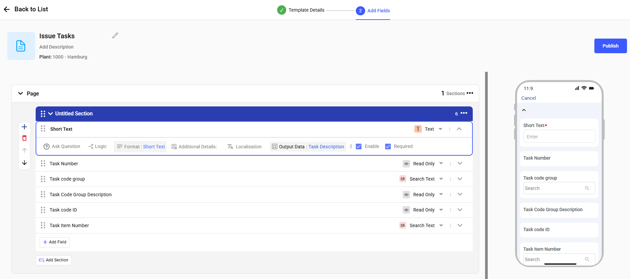Uncheck the Enable checkbox

(359, 147)
